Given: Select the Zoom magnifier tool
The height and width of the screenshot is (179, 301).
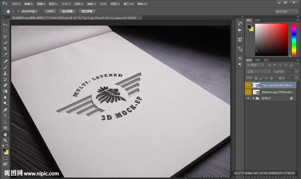Looking at the screenshot, I should (5, 140).
